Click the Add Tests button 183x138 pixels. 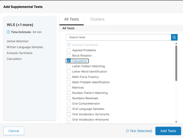click(168, 131)
